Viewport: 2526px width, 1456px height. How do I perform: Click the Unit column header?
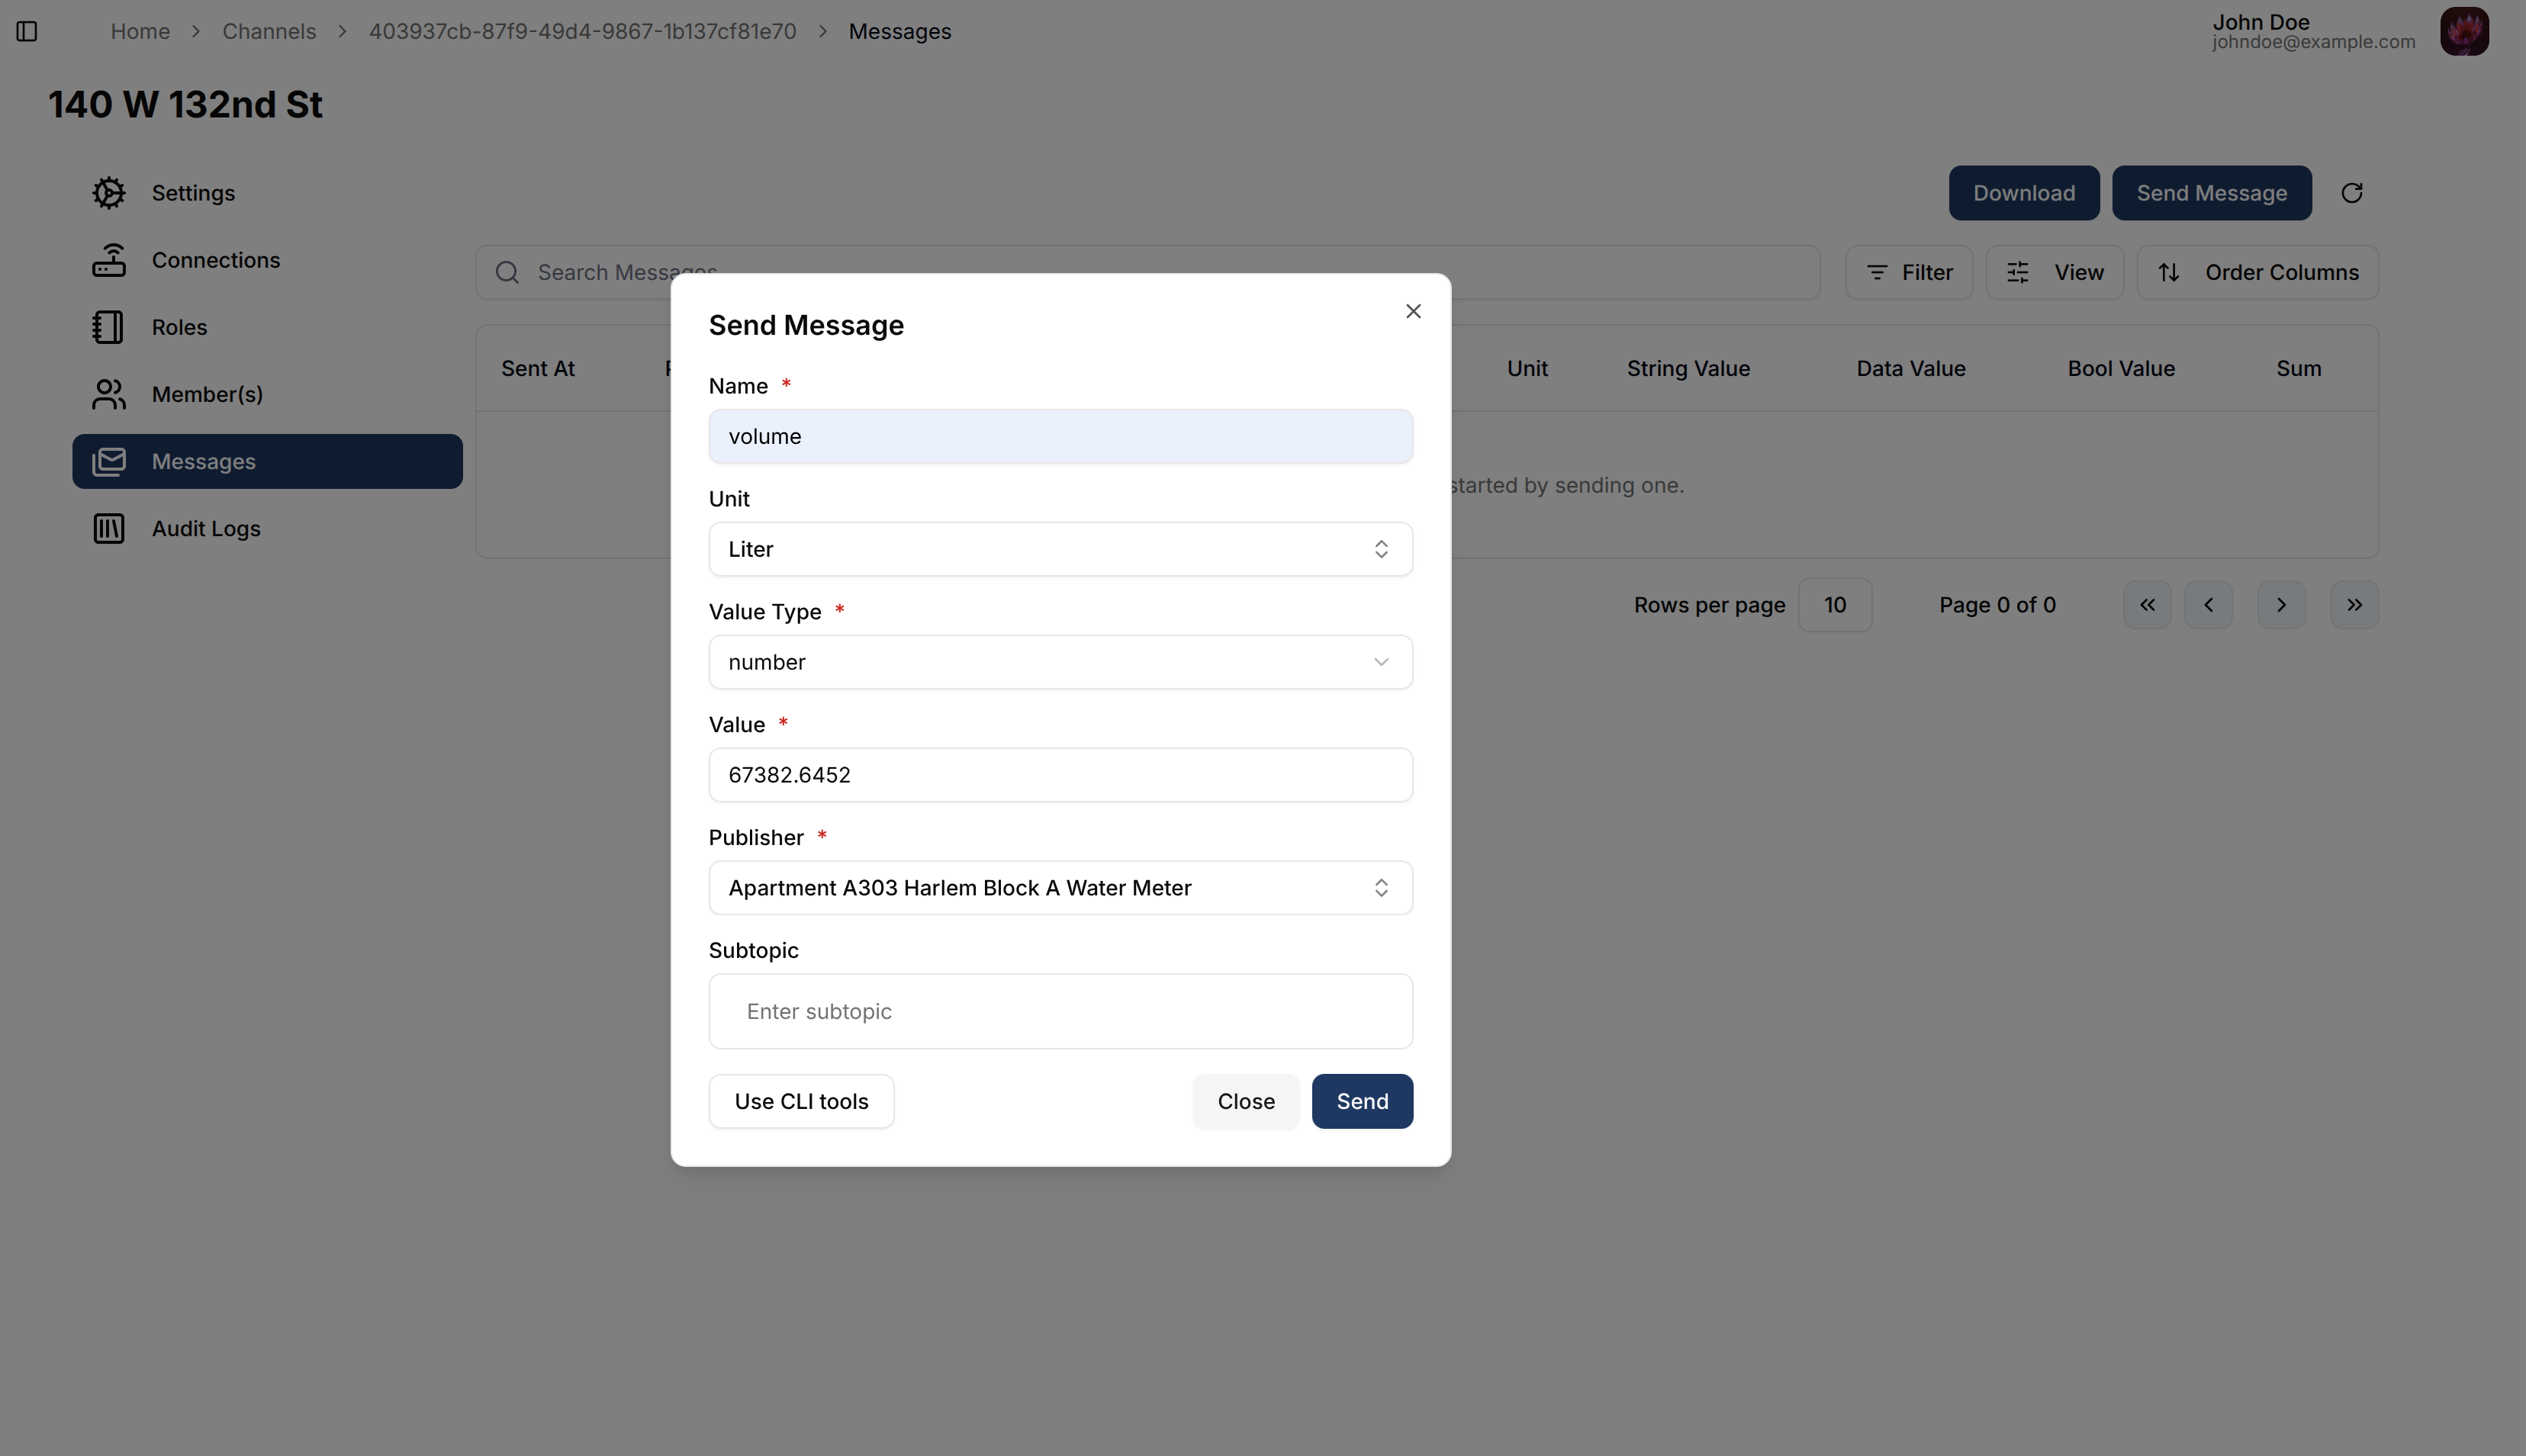pos(1527,368)
